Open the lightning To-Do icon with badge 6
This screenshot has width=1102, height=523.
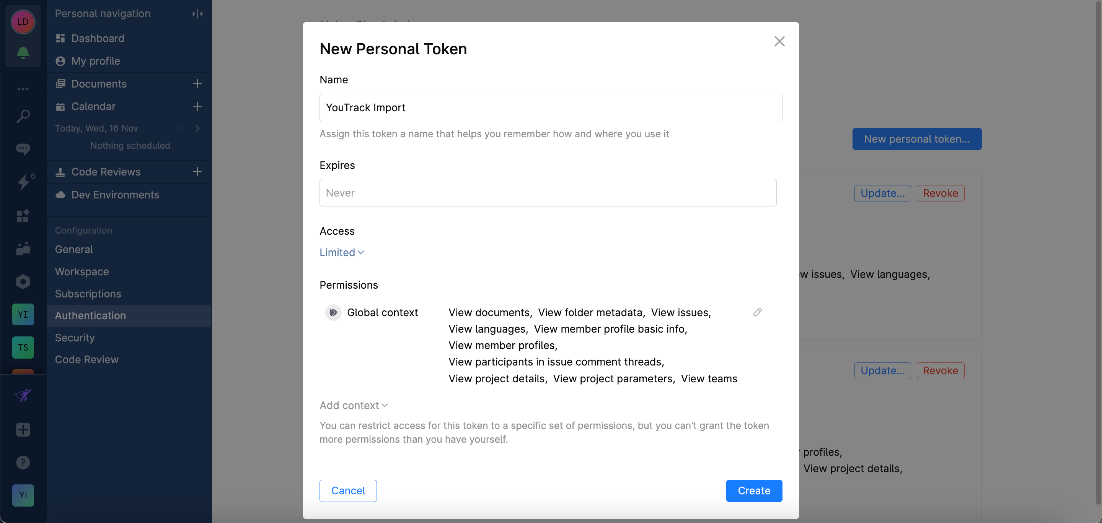[23, 182]
